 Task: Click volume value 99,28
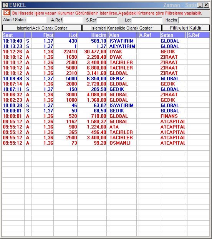(100, 143)
